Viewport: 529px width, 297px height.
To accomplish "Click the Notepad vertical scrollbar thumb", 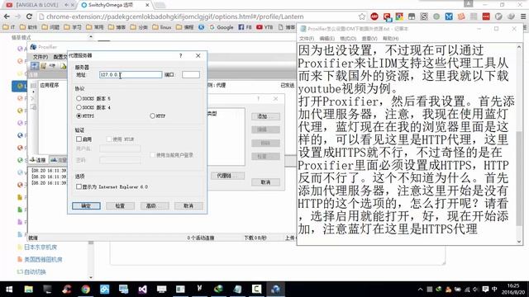I will click(519, 178).
